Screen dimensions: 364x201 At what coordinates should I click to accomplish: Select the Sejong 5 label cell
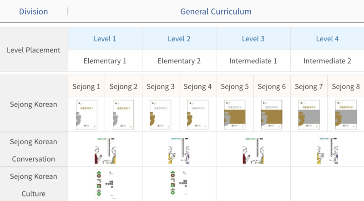pos(235,86)
